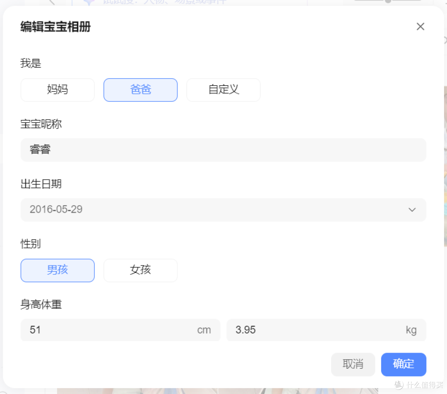The height and width of the screenshot is (394, 447).
Task: Close the 编辑宝宝相册 dialog with the X
Action: tap(420, 26)
